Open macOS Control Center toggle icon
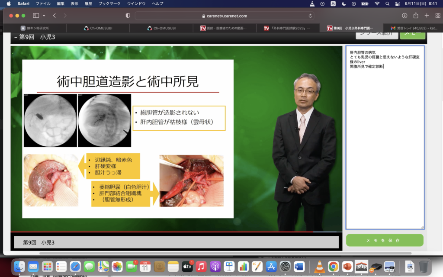This screenshot has width=443, height=277. [398, 3]
